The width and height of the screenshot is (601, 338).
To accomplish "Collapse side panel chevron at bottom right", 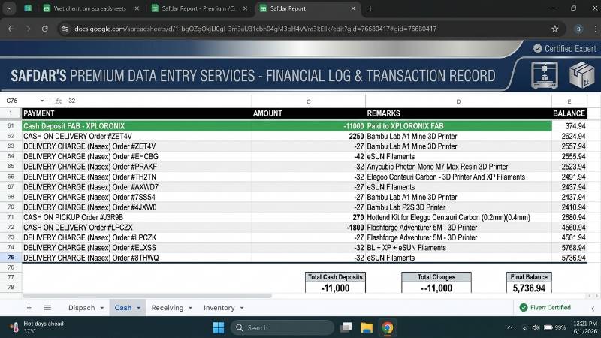I will point(593,309).
